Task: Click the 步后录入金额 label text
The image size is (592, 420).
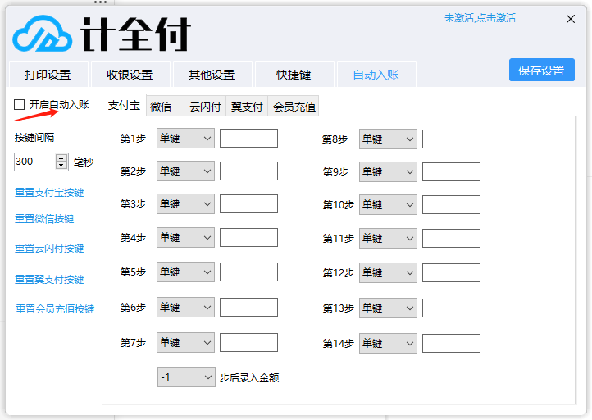Action: [x=249, y=377]
